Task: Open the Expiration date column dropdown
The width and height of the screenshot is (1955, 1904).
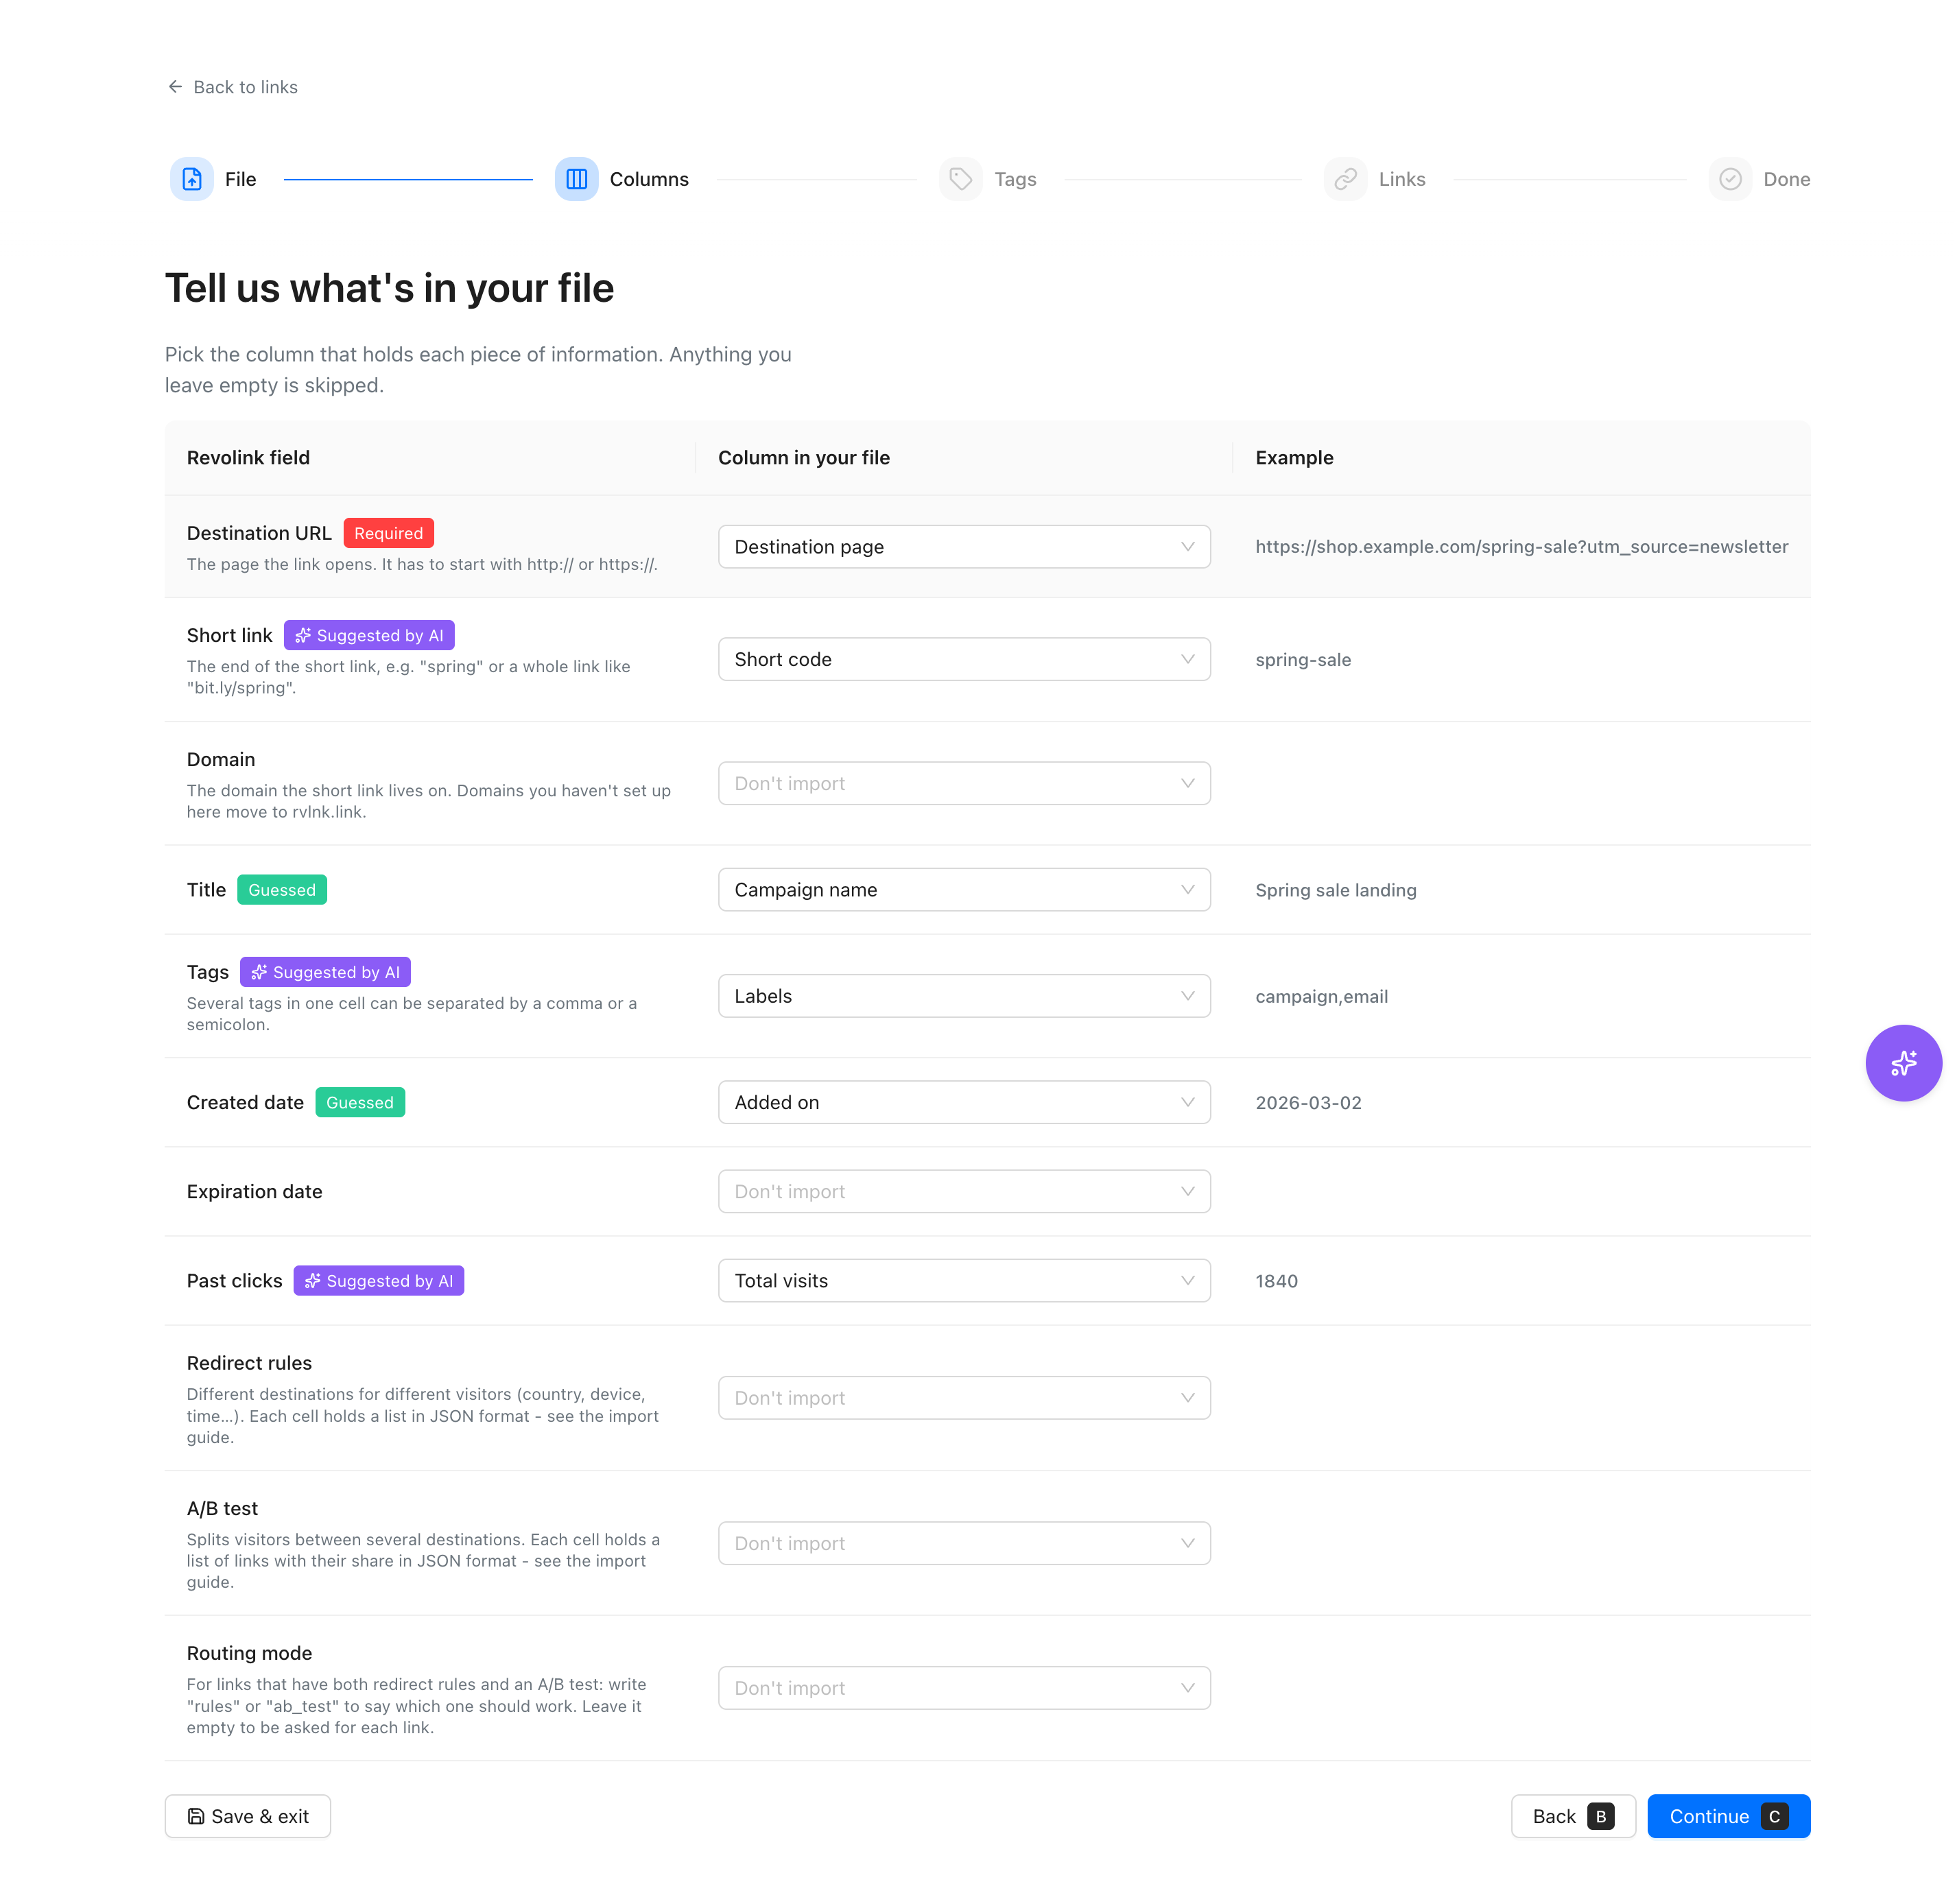Action: pos(964,1191)
